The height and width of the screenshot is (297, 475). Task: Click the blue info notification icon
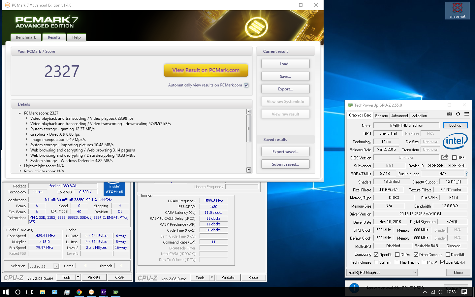coord(354,288)
